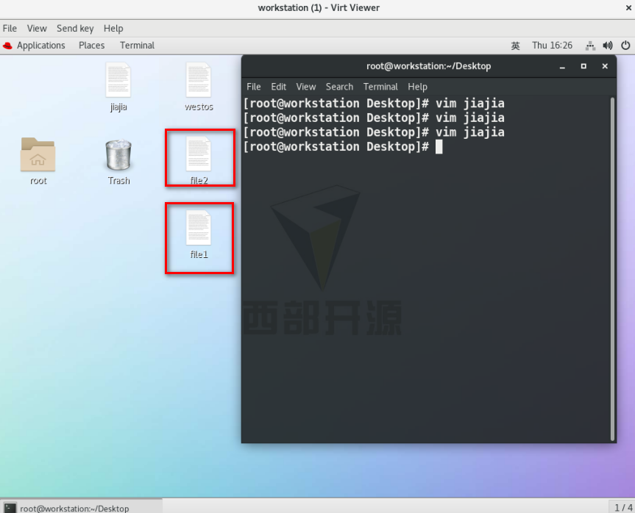Maximize the terminal window
This screenshot has height=513, width=635.
tap(583, 66)
